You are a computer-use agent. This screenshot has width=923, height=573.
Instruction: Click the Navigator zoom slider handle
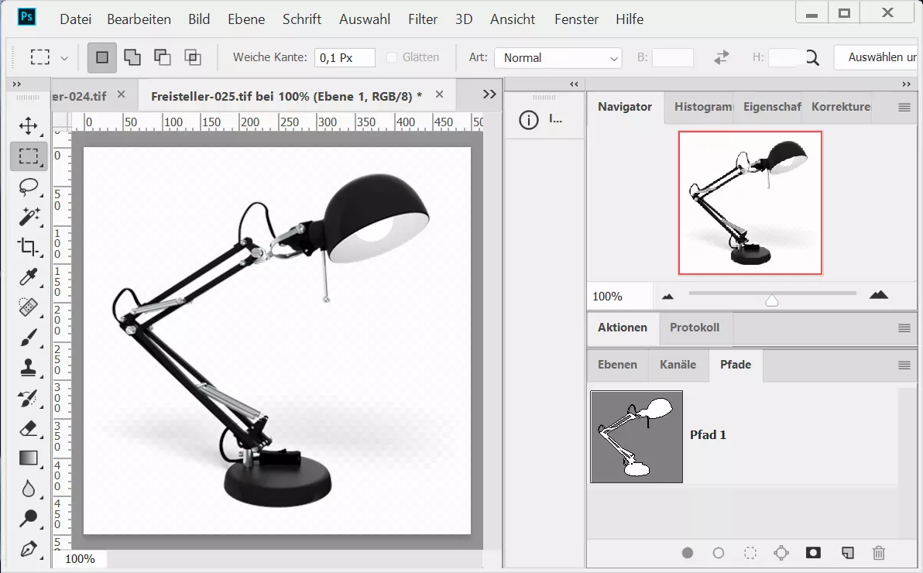coord(771,300)
